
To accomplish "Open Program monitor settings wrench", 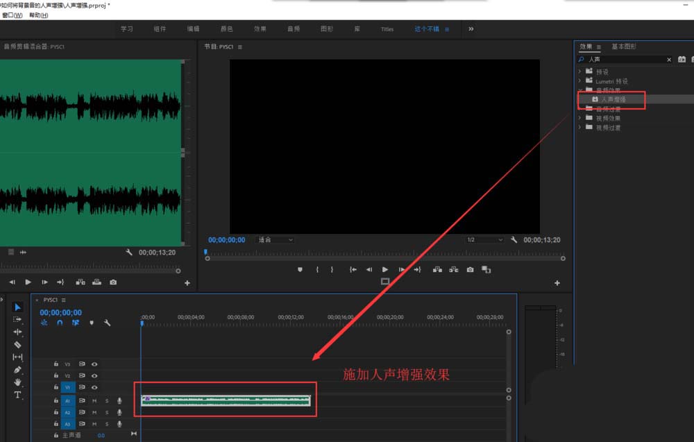I will point(514,240).
